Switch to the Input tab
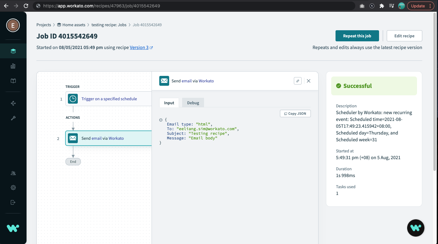Image resolution: width=438 pixels, height=244 pixels. [169, 103]
